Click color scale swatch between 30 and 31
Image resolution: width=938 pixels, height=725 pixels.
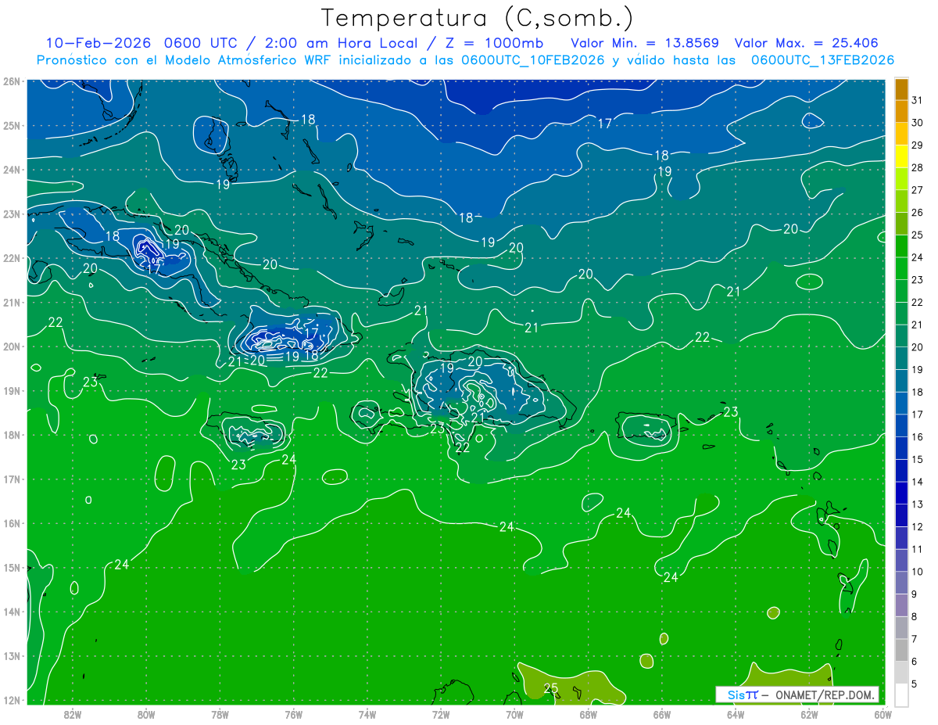[x=902, y=111]
